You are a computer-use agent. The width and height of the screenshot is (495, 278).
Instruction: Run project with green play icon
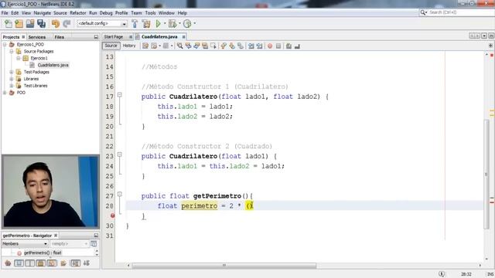[x=158, y=24]
